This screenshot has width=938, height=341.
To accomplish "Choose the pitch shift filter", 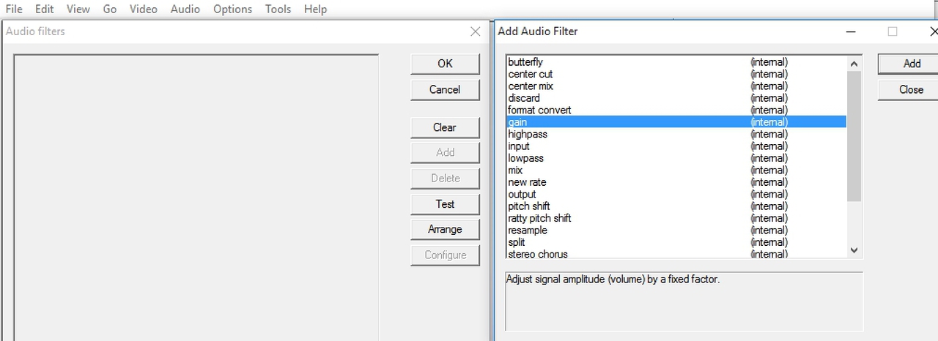I will [529, 206].
